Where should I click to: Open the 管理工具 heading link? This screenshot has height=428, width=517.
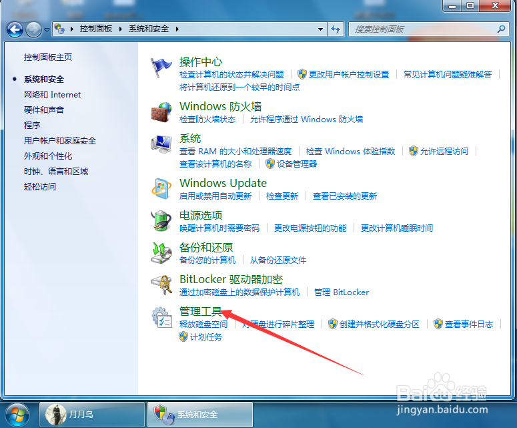click(201, 311)
